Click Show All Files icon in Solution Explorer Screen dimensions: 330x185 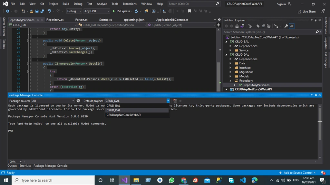point(268,26)
